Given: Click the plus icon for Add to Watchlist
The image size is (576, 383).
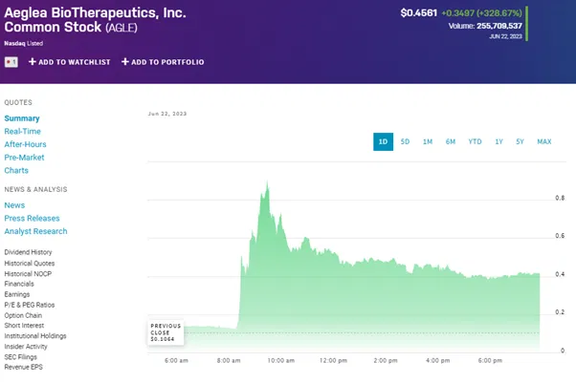Looking at the screenshot, I should (33, 62).
